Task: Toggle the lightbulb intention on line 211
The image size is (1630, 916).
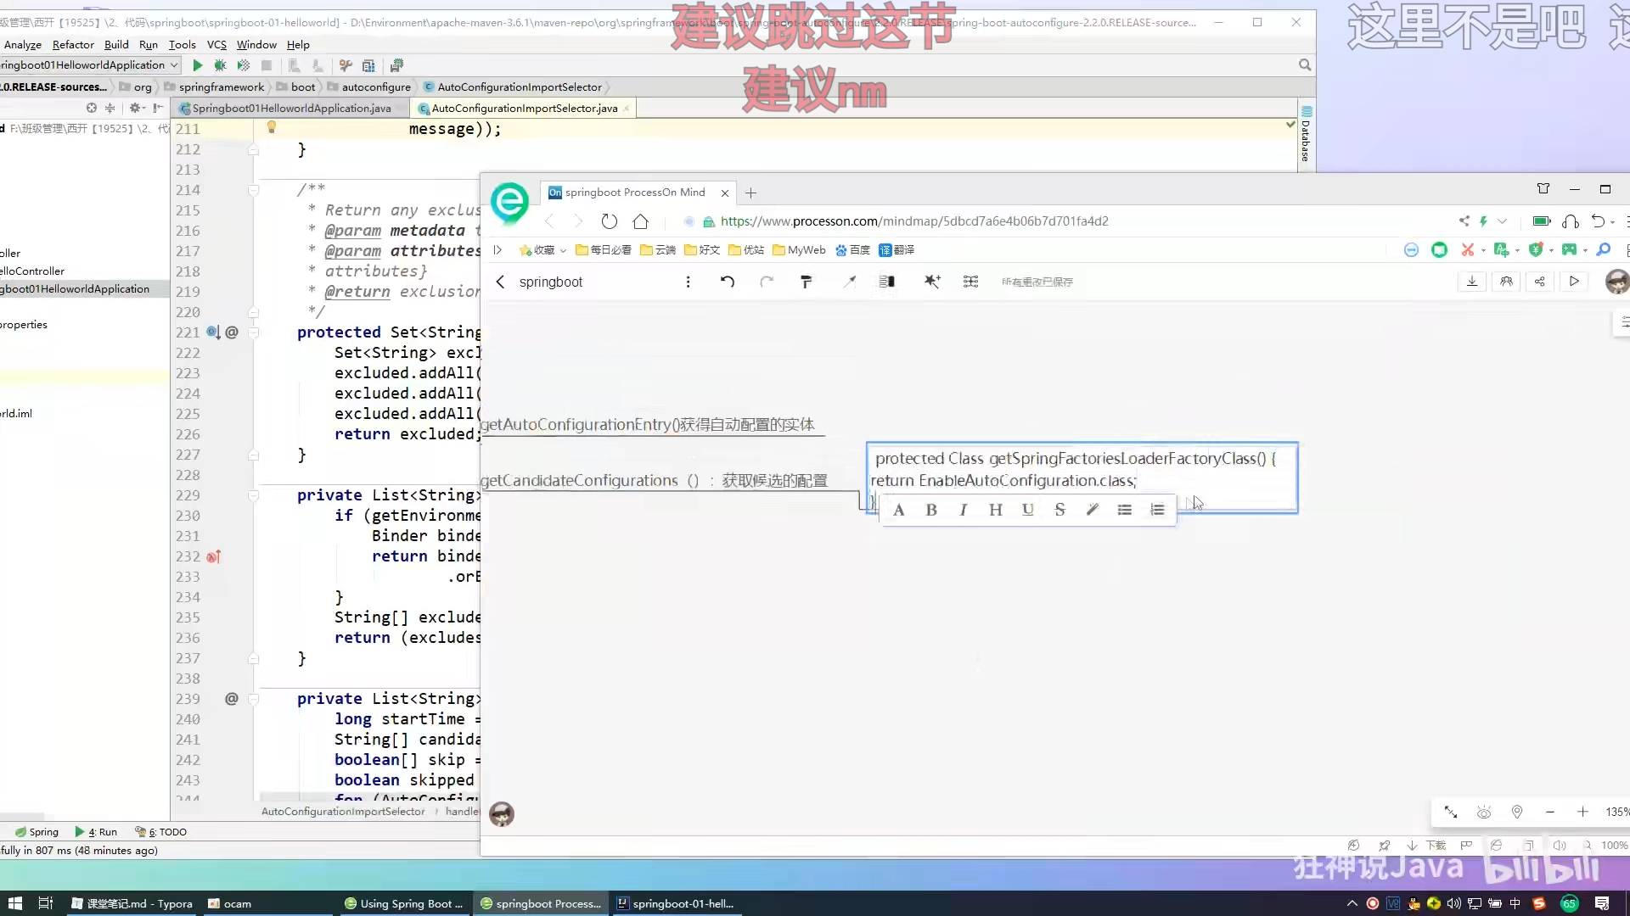Action: (272, 127)
